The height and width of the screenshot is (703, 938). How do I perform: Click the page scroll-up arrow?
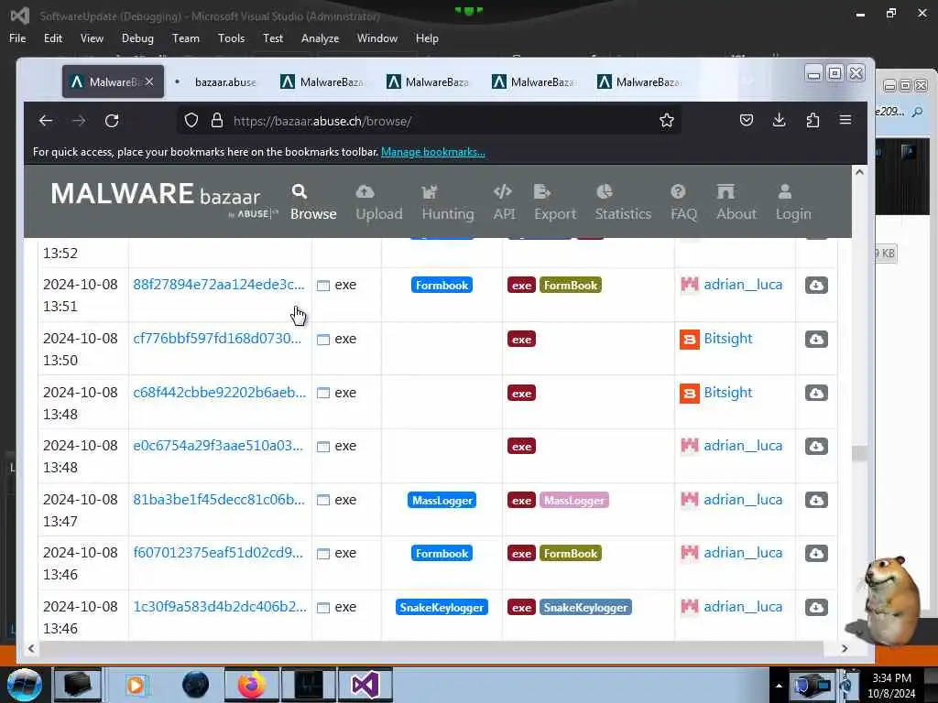(x=859, y=172)
